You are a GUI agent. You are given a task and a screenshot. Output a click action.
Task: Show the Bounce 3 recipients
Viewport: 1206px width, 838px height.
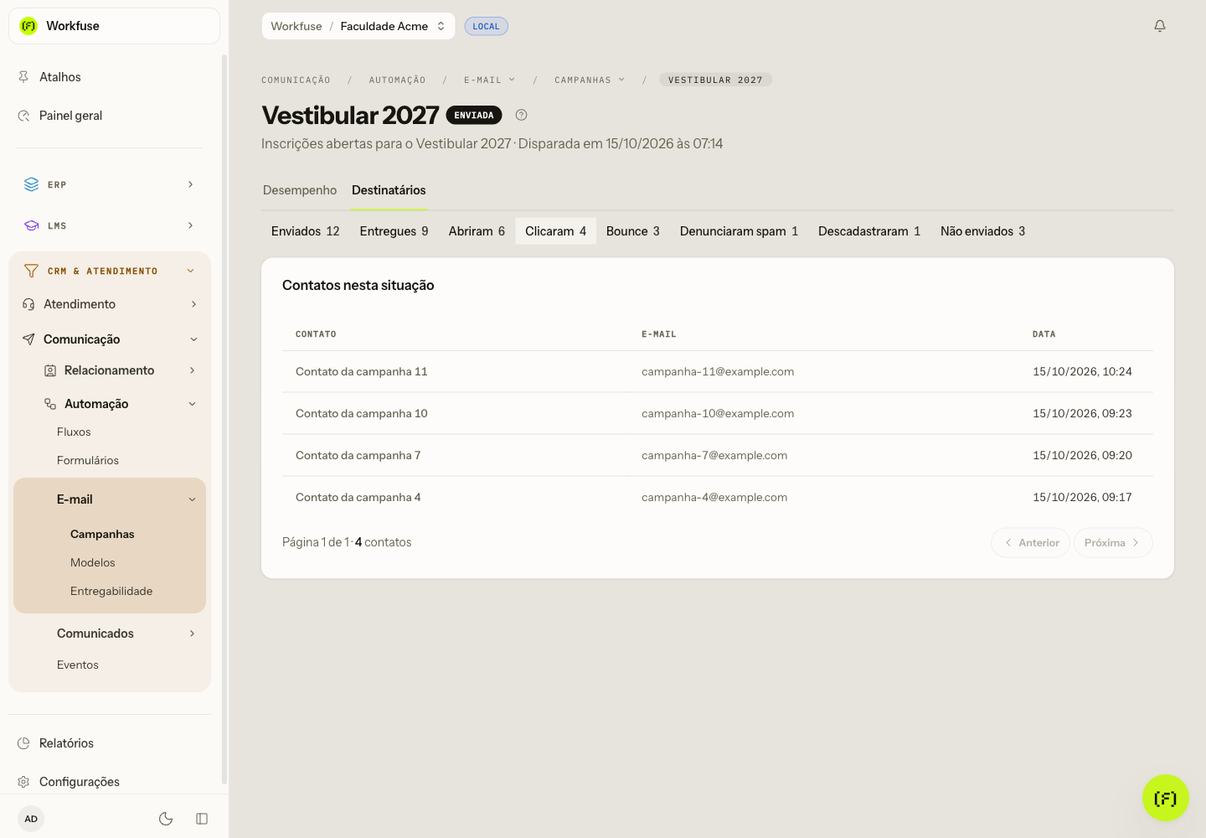pos(633,231)
